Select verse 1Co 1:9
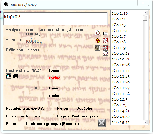 (x=119, y=48)
